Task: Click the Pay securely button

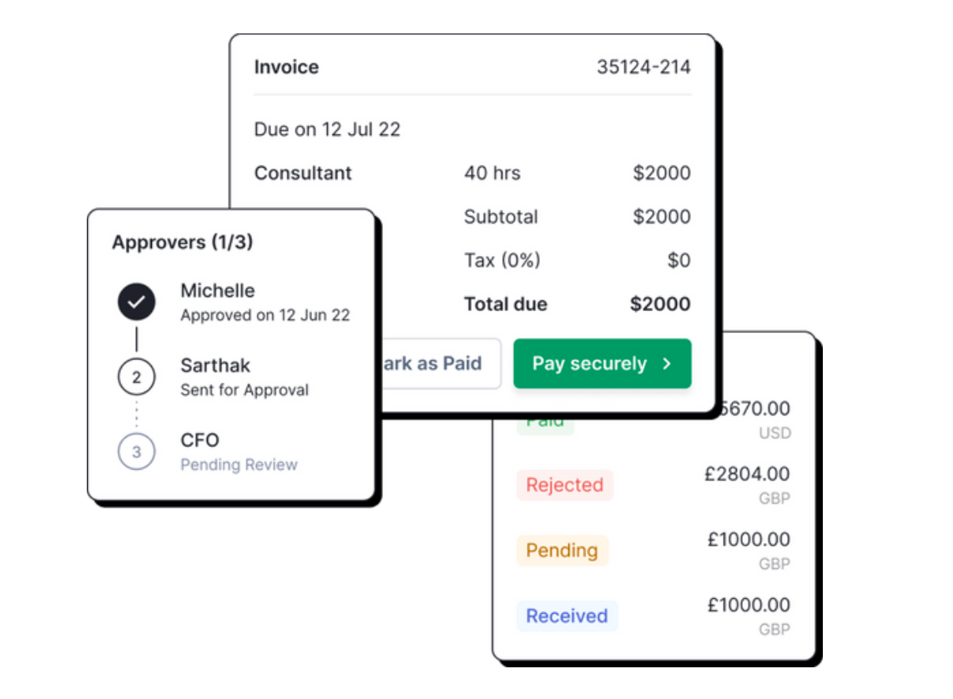Action: tap(602, 364)
